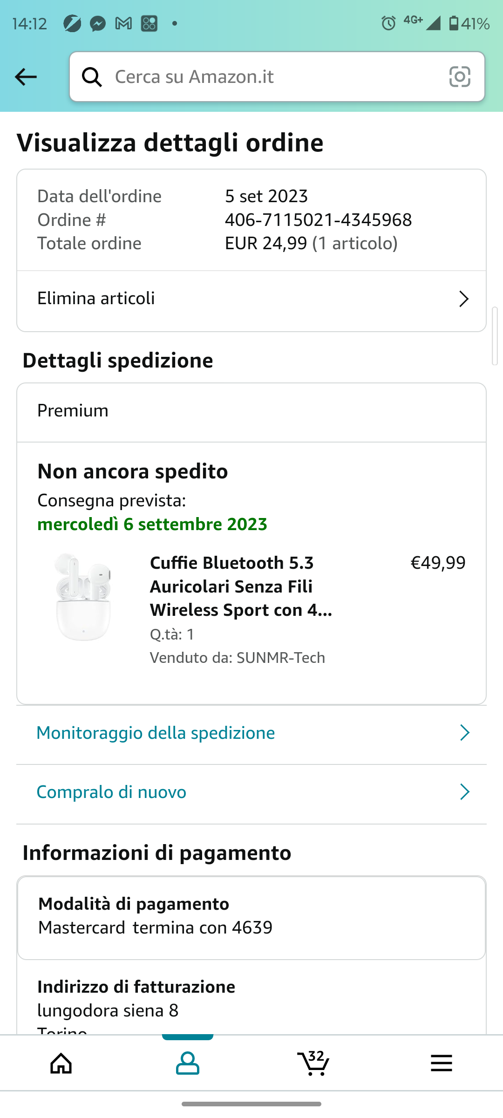Image resolution: width=503 pixels, height=1118 pixels.
Task: Tap the search magnifier icon
Action: 92,77
